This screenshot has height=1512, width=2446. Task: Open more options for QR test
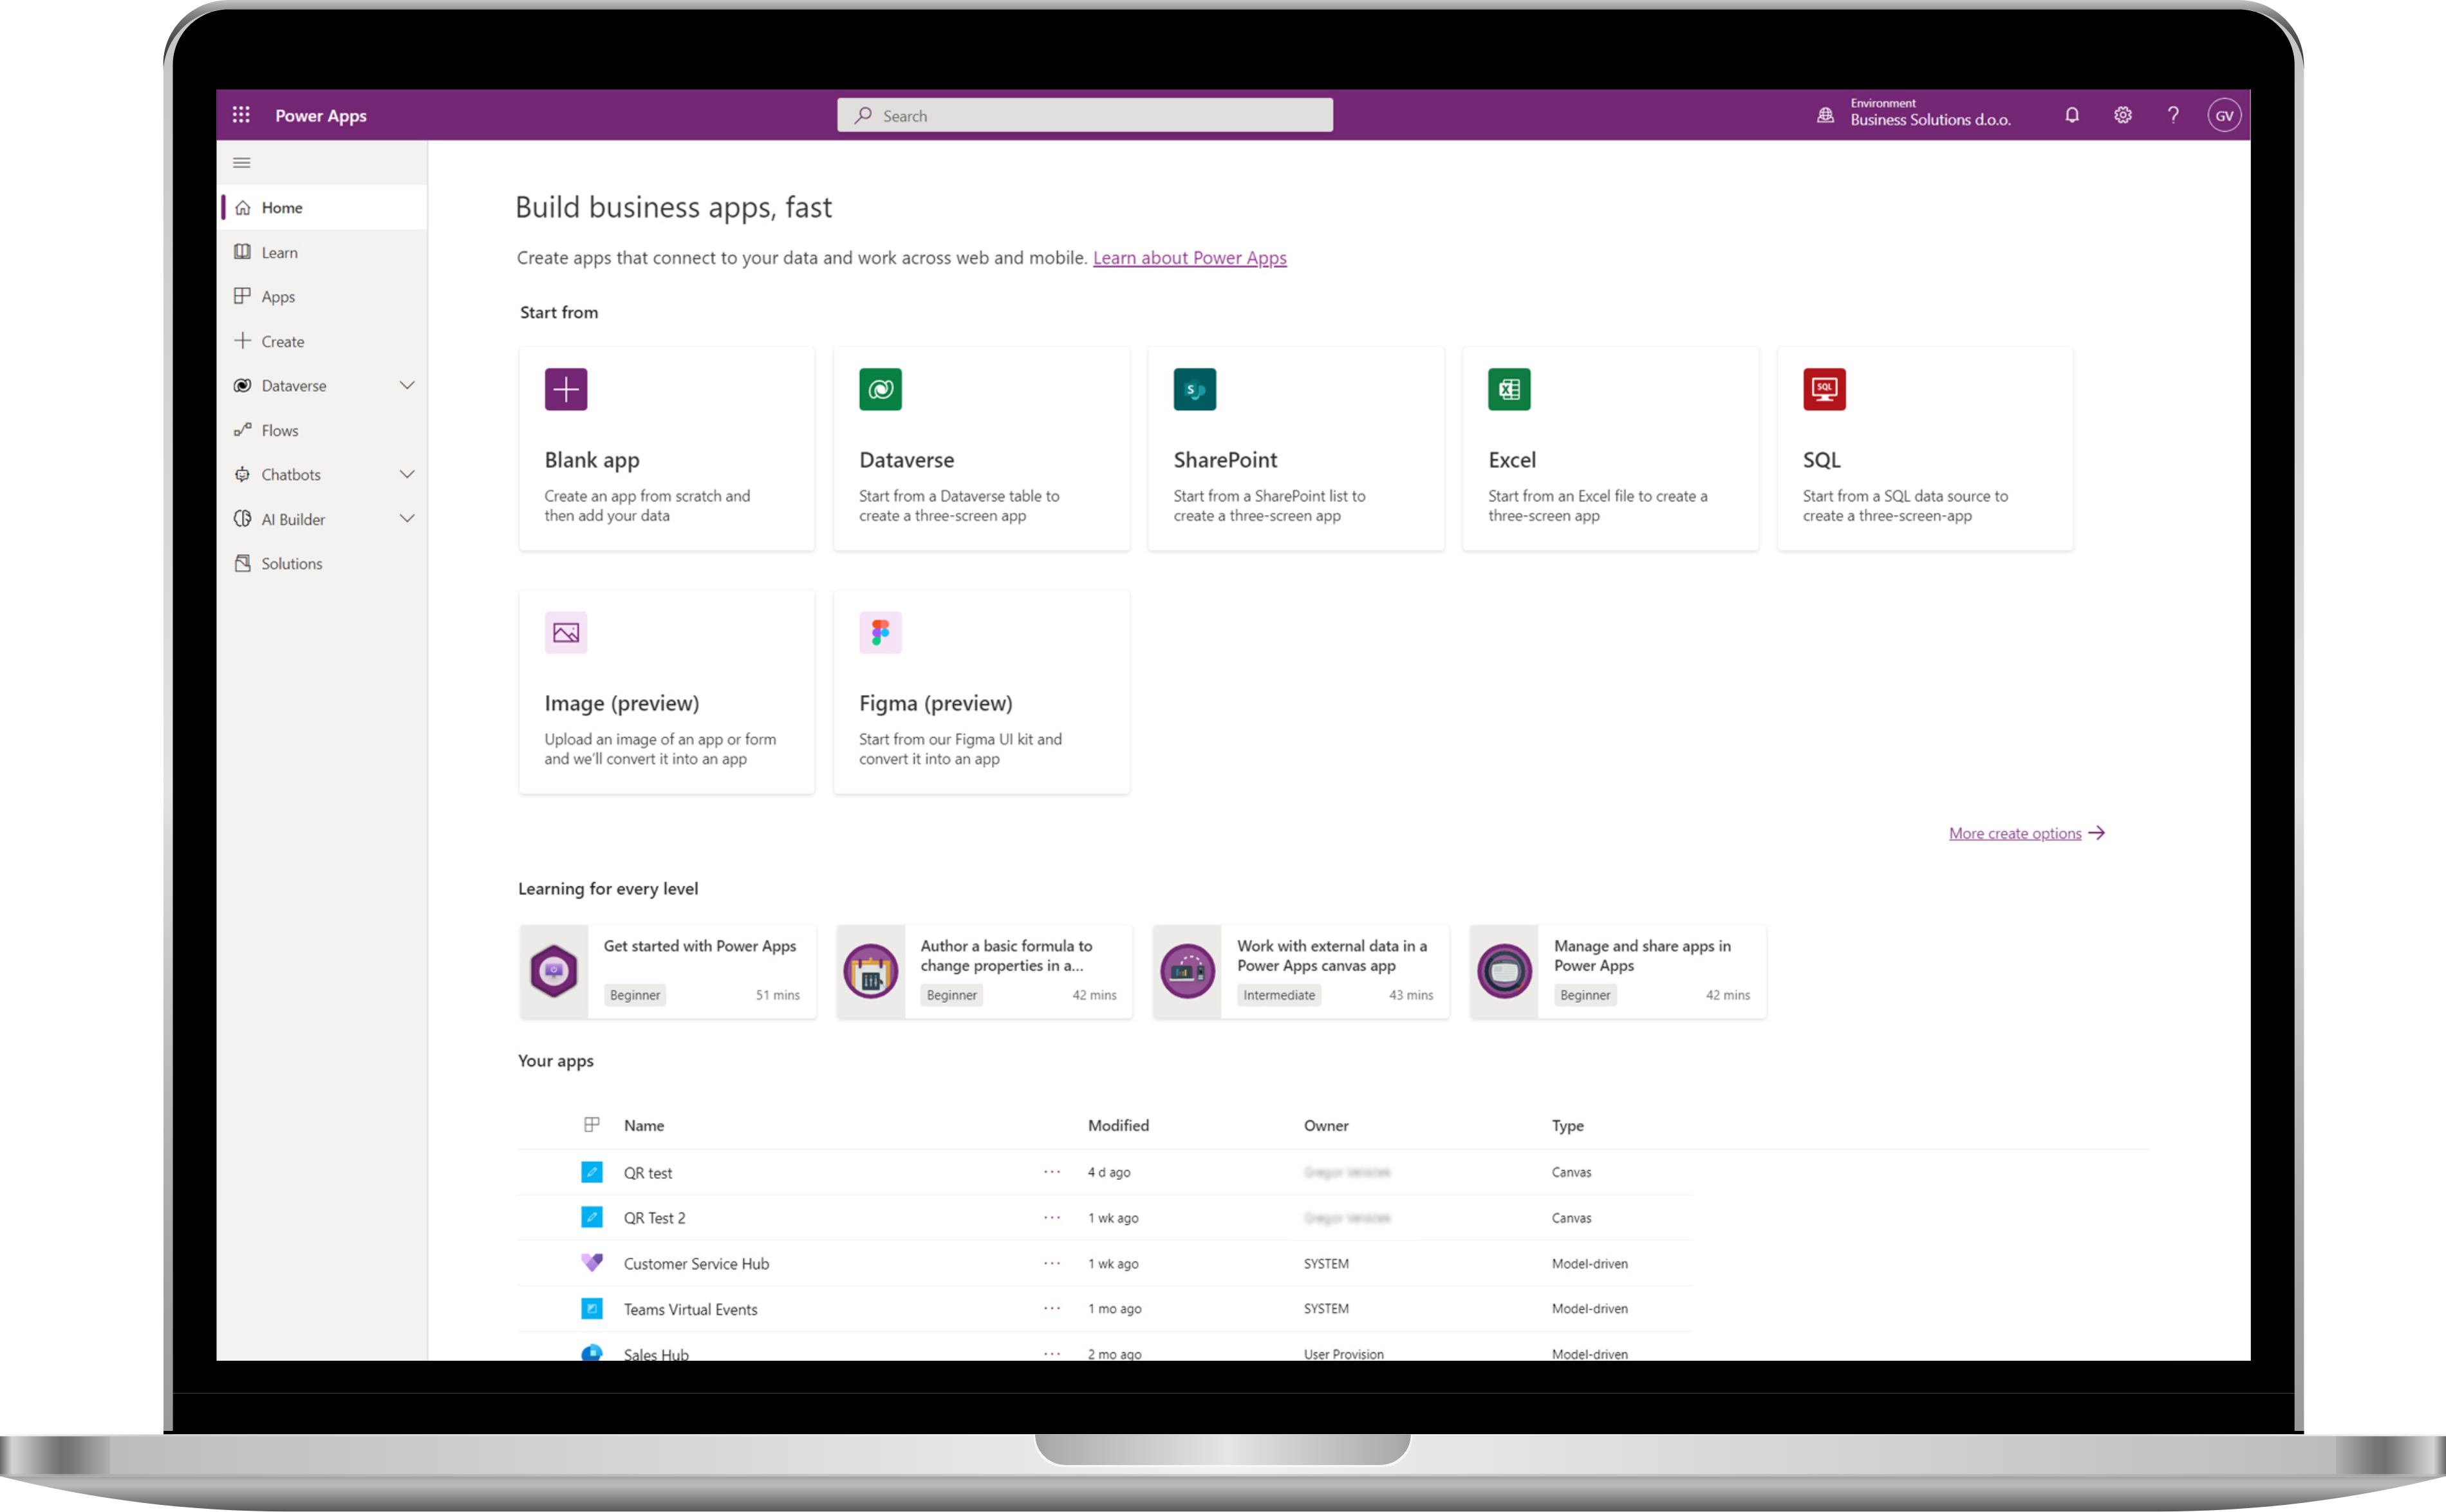(x=1052, y=1171)
